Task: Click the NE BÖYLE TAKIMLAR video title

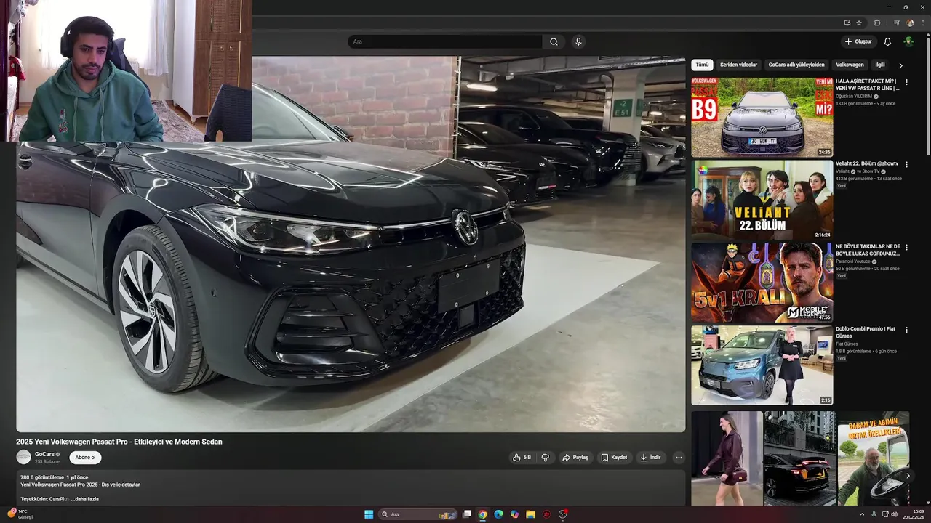Action: pos(868,250)
